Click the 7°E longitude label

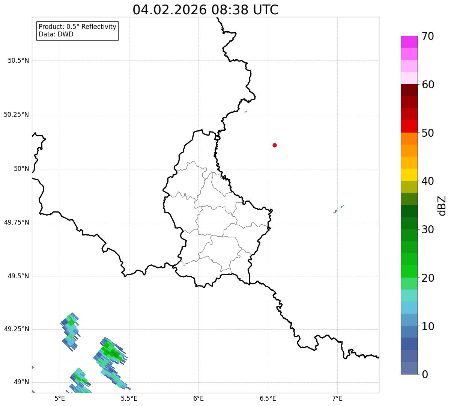point(337,398)
